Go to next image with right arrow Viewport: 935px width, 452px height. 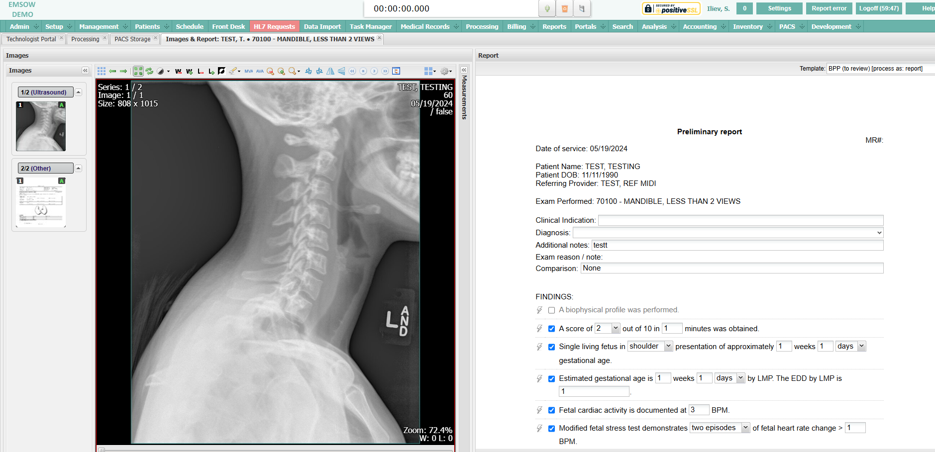click(123, 71)
